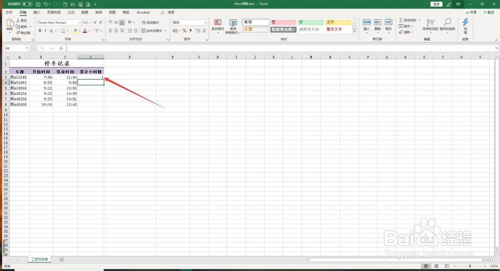Toggle italic formatting

pyautogui.click(x=45, y=31)
